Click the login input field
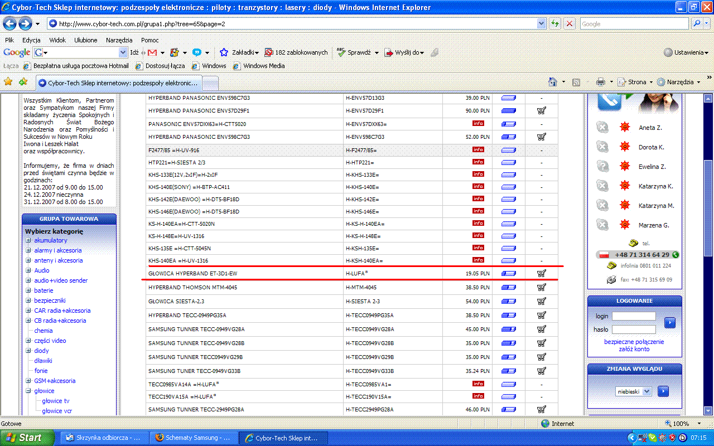This screenshot has width=714, height=446. [634, 316]
